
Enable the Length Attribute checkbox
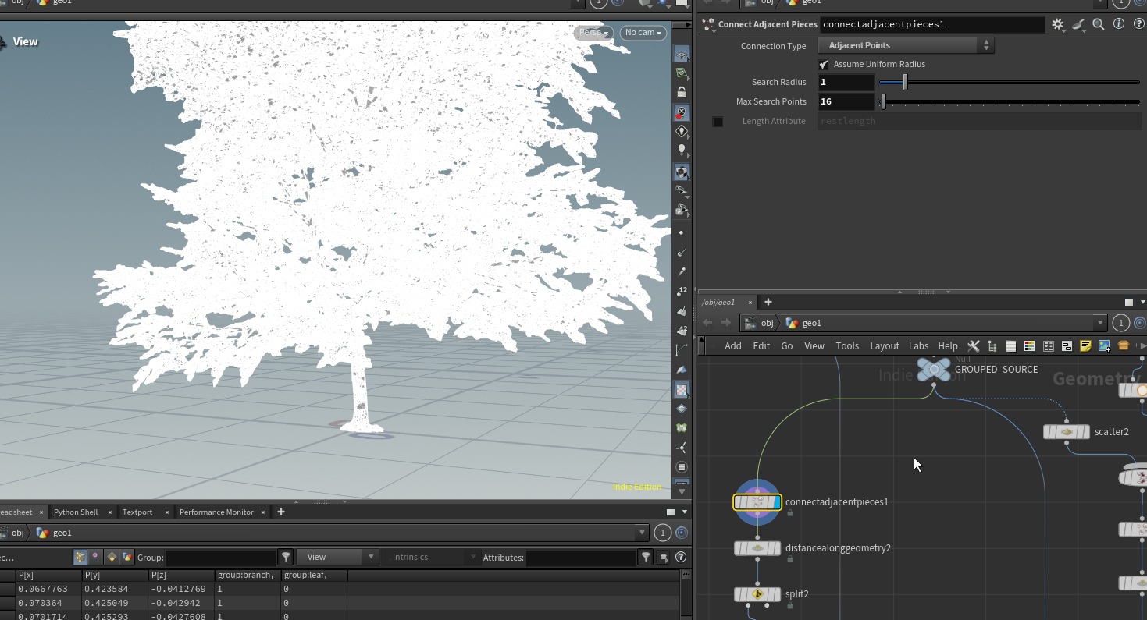(x=718, y=122)
